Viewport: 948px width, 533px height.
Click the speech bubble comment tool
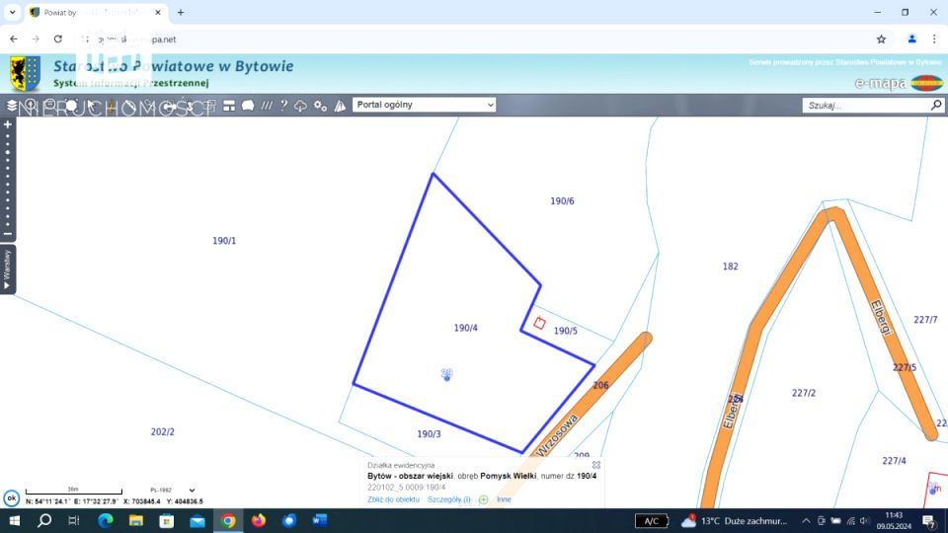(x=248, y=106)
